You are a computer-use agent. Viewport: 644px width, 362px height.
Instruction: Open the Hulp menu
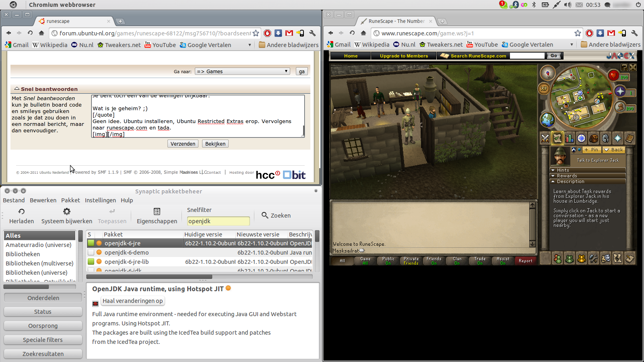tap(127, 200)
